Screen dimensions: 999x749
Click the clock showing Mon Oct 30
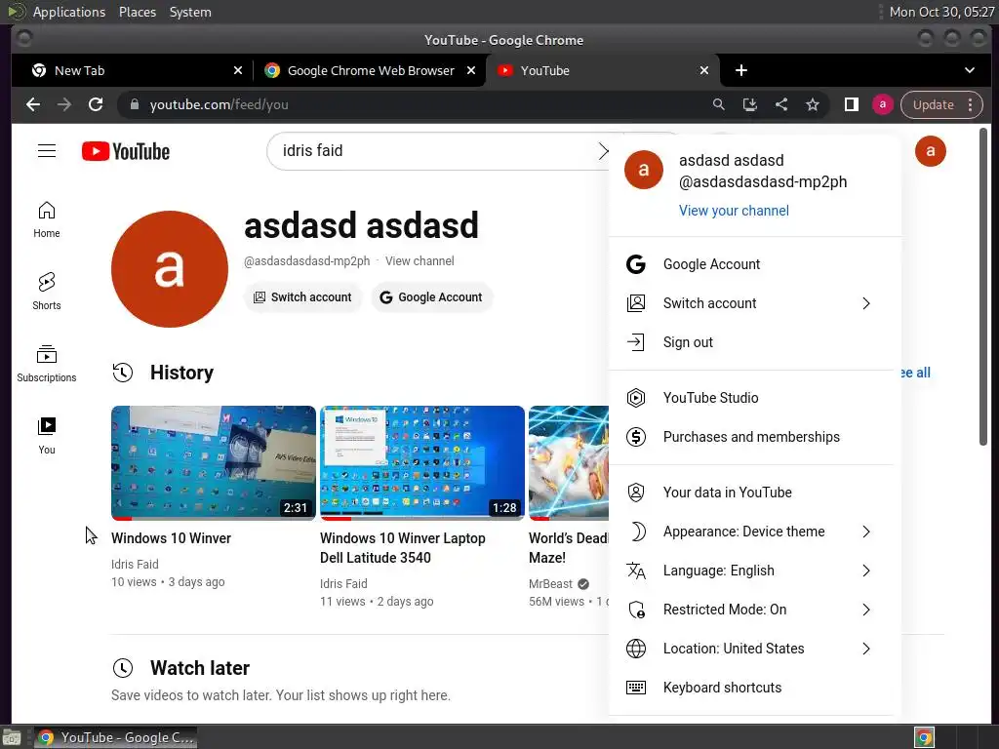[x=941, y=12]
